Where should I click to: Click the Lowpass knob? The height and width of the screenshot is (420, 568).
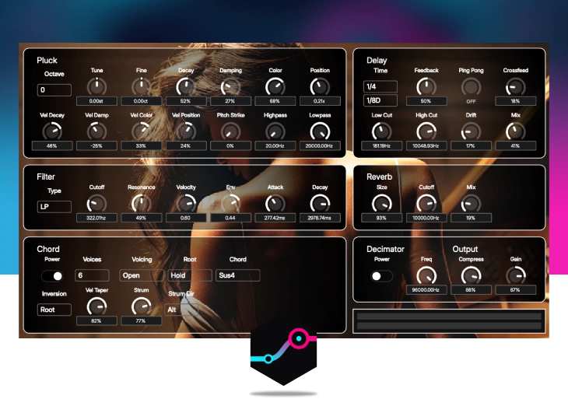click(320, 131)
